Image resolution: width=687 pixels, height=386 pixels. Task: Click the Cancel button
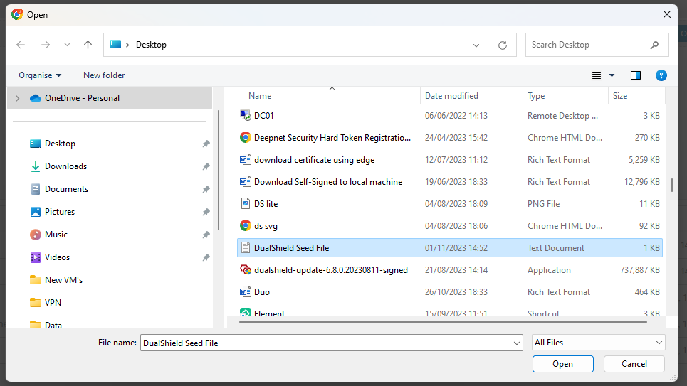click(634, 364)
